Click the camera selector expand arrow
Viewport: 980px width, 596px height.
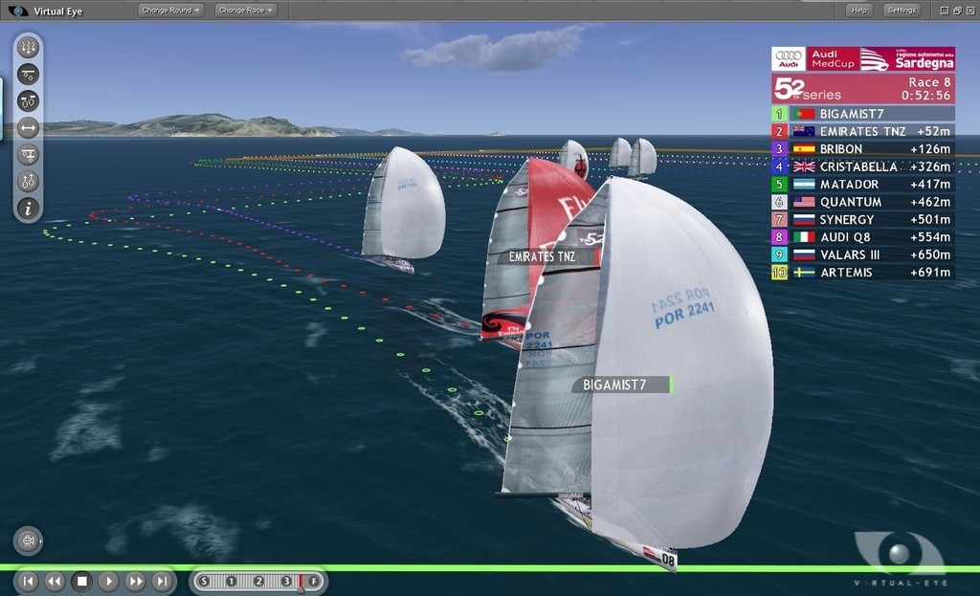coord(41,541)
